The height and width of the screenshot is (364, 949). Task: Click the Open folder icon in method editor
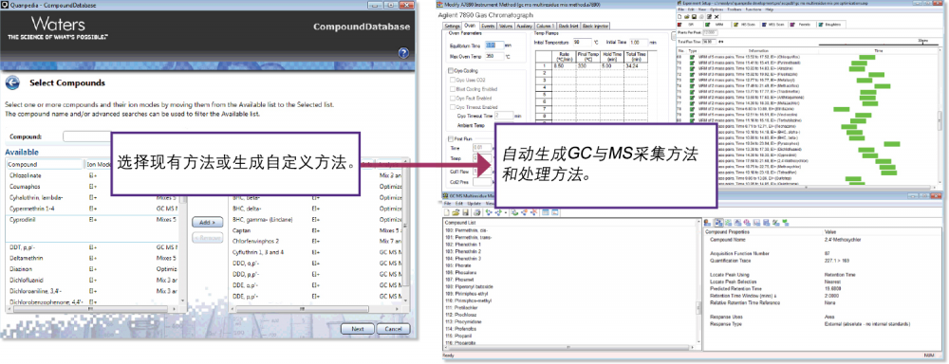pyautogui.click(x=455, y=212)
